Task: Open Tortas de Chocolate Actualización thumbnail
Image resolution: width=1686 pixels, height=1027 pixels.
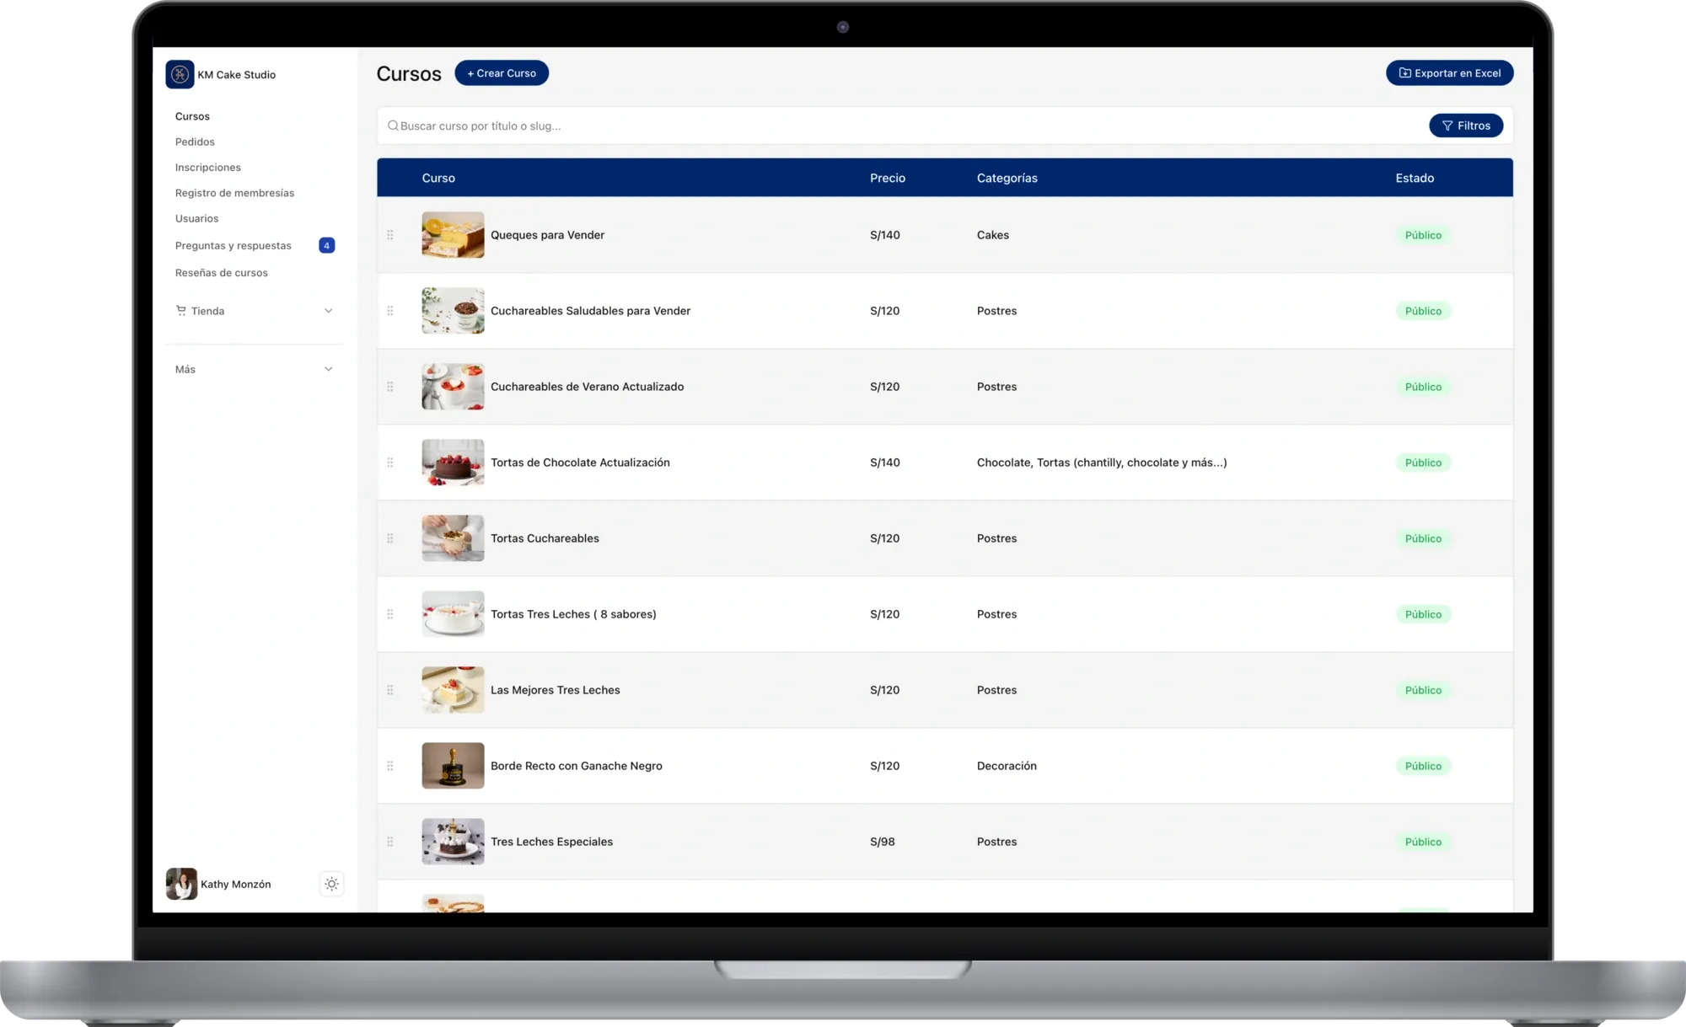Action: (453, 463)
